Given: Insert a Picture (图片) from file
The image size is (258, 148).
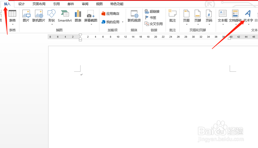Looking at the screenshot, I should [x=26, y=16].
